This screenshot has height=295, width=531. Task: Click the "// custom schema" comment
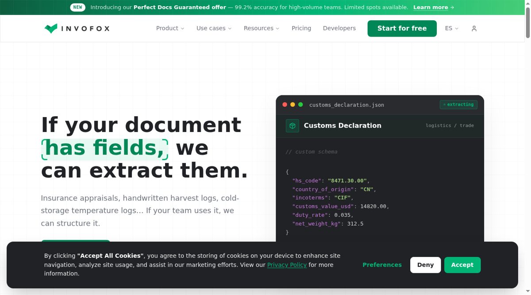click(311, 151)
